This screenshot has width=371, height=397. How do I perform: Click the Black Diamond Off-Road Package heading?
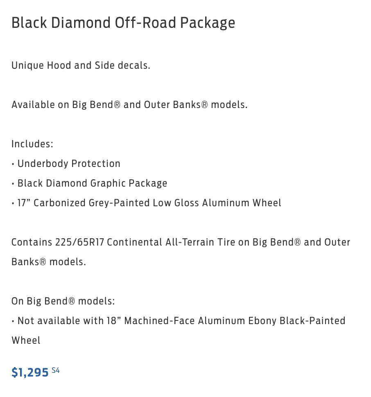[x=123, y=23]
